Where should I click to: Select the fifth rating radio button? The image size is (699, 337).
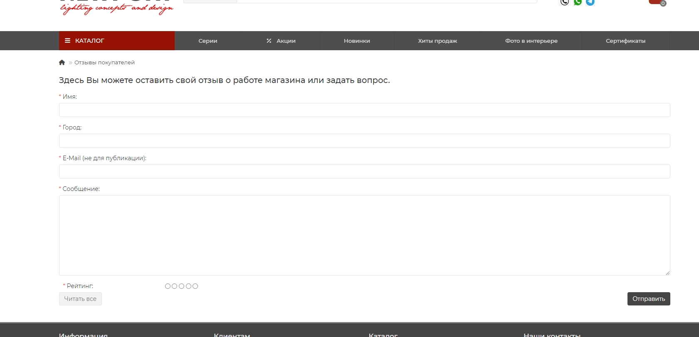(195, 286)
